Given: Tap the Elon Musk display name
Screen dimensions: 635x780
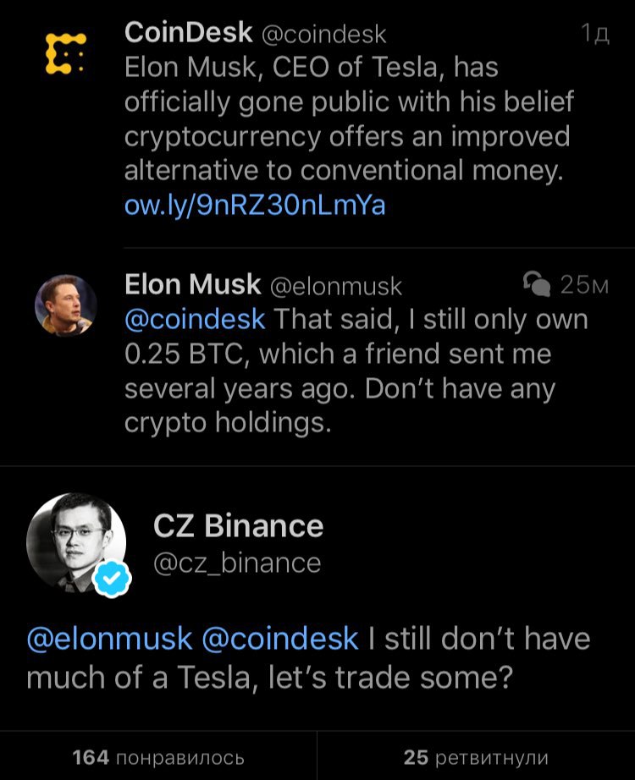Looking at the screenshot, I should [x=193, y=284].
